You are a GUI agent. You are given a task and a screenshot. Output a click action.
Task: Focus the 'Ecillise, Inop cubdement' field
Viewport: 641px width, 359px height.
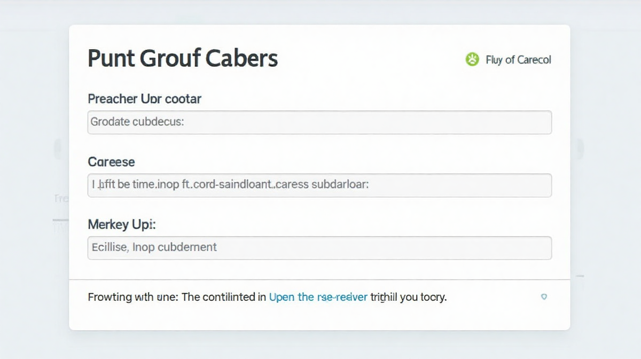coord(319,248)
